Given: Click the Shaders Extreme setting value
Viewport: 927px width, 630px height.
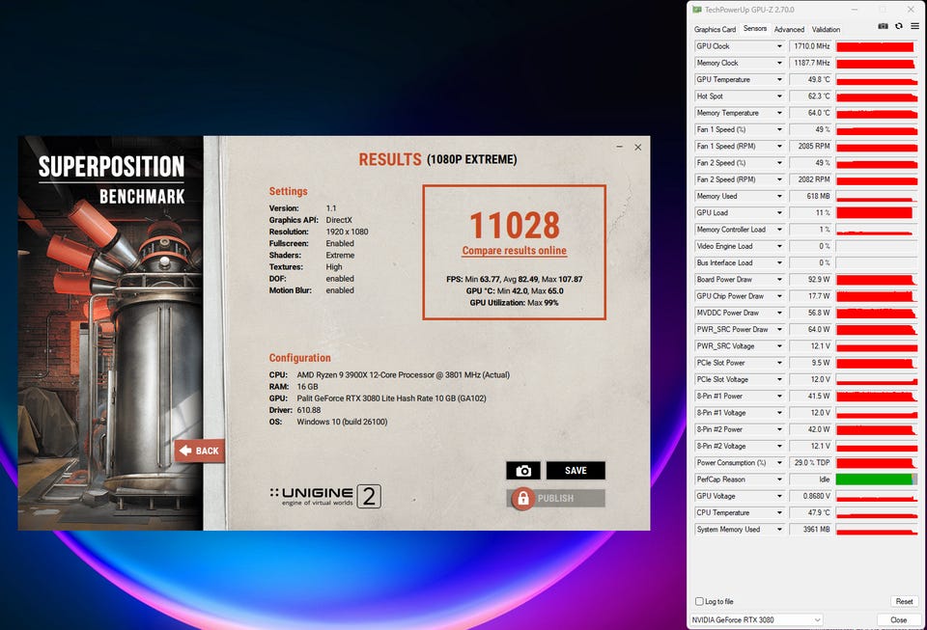Looking at the screenshot, I should [x=340, y=255].
